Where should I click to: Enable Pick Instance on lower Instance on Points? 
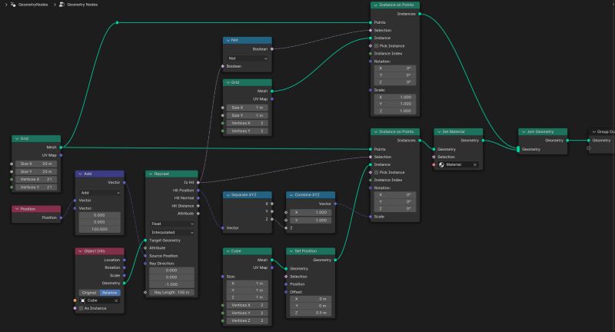[x=376, y=172]
